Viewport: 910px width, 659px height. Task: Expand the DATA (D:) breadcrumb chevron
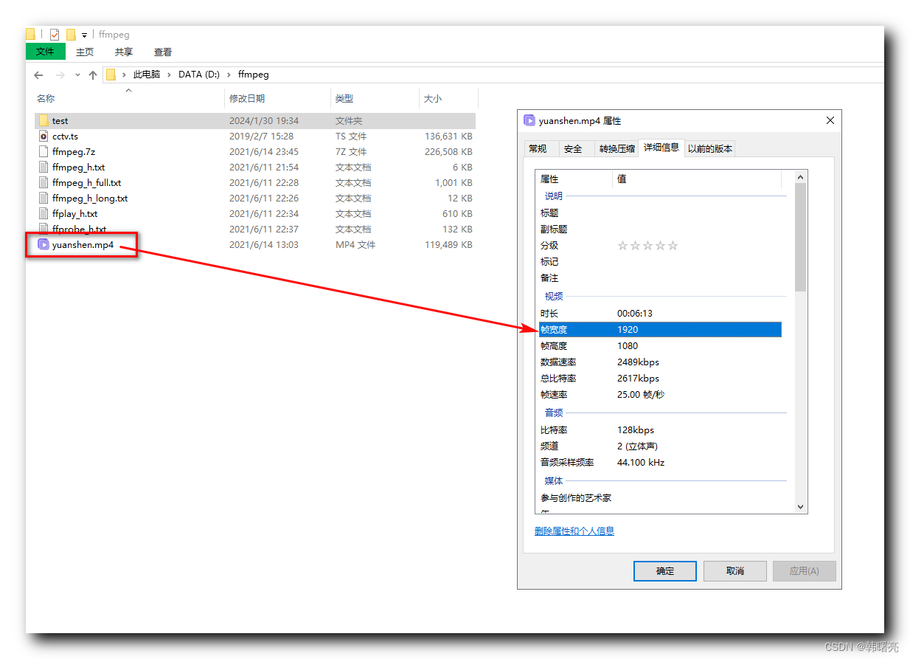(229, 75)
